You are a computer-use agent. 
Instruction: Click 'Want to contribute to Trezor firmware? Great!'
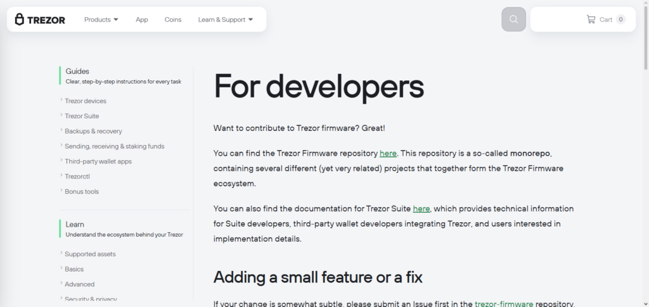[x=299, y=128]
